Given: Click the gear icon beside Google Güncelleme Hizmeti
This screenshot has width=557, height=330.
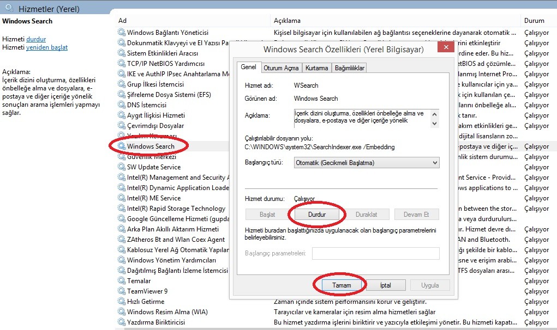Looking at the screenshot, I should point(122,219).
